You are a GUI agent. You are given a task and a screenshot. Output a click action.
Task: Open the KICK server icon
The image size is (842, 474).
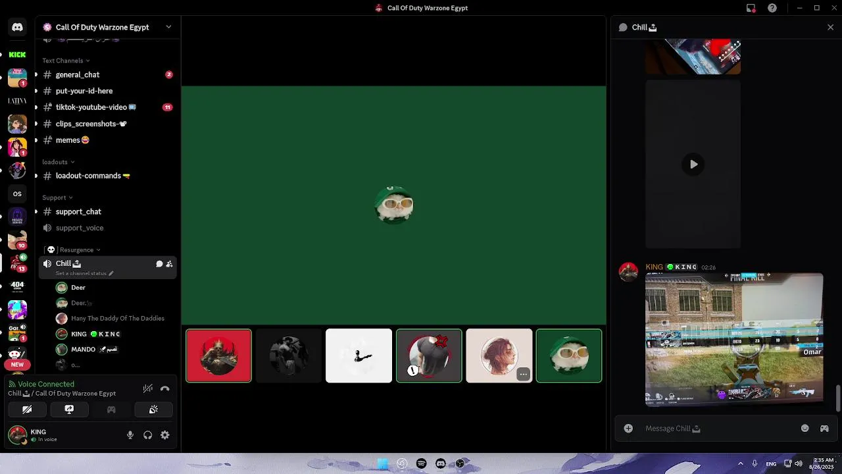17,55
